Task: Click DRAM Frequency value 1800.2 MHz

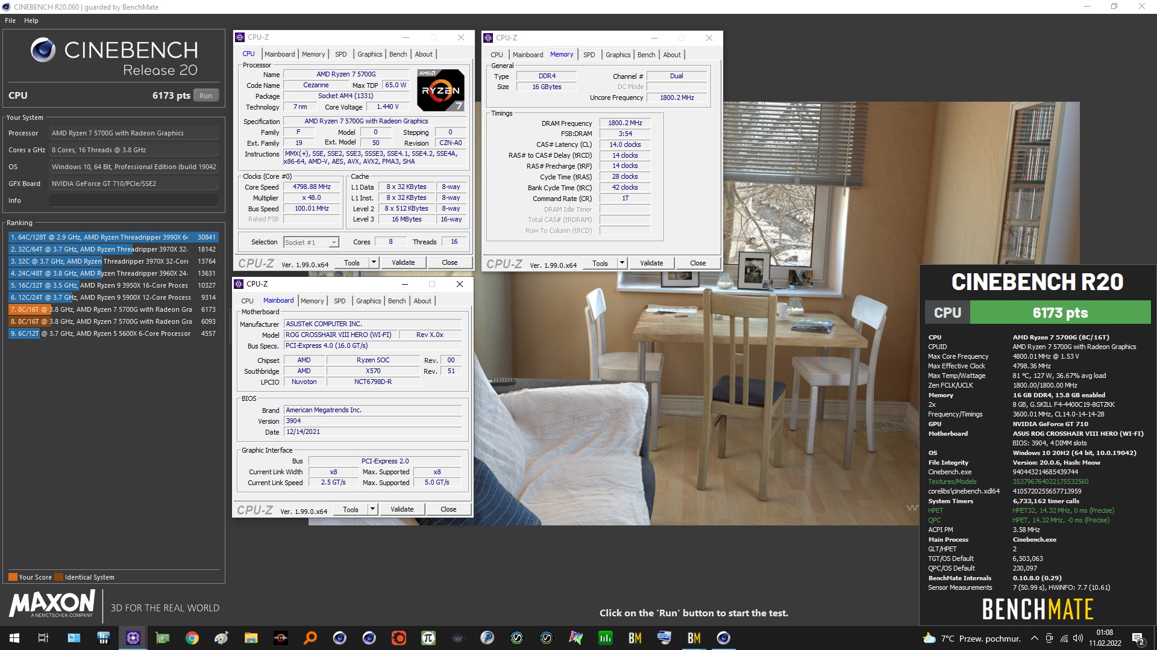Action: pos(625,123)
